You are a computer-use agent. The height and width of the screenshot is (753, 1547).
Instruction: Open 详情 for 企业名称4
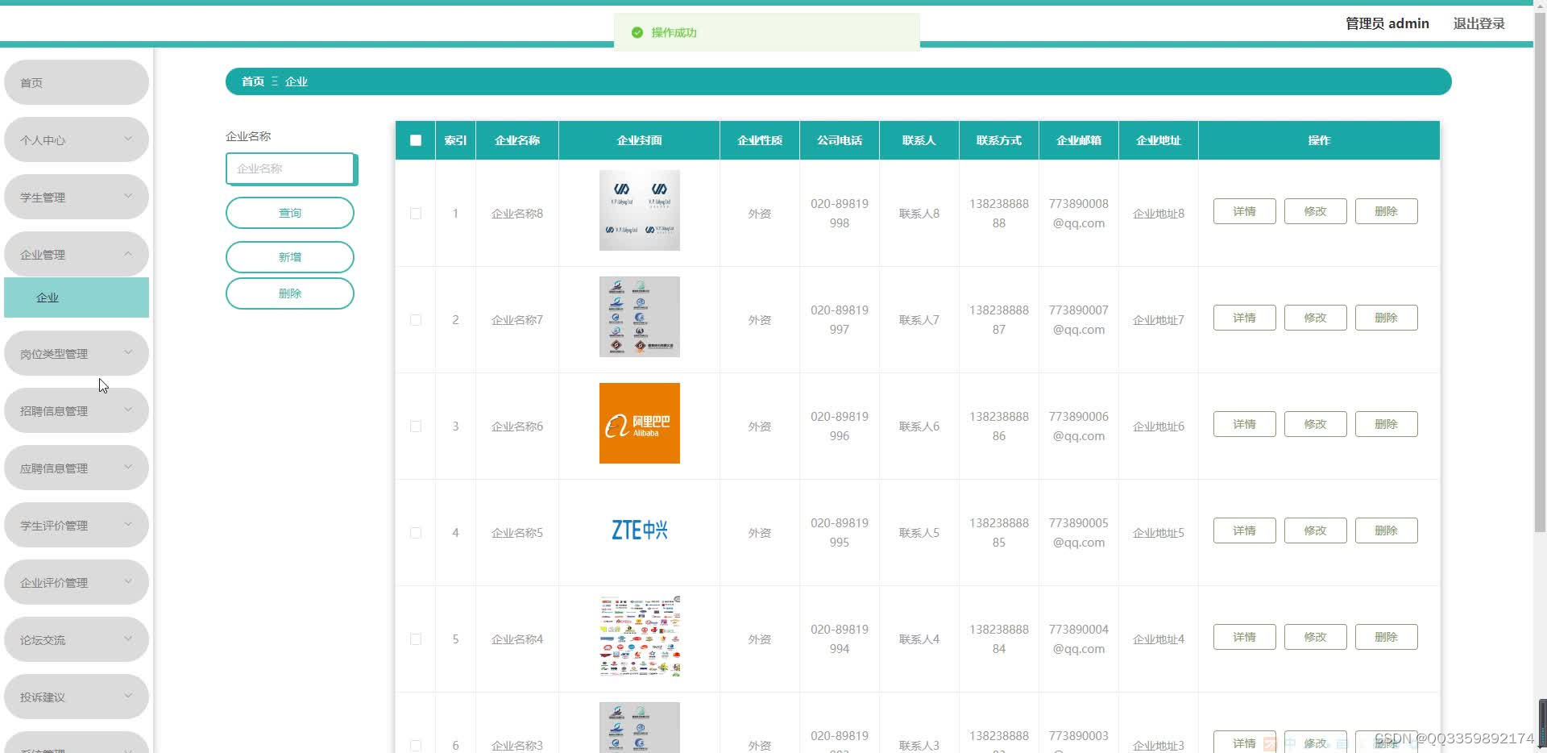[x=1244, y=637]
